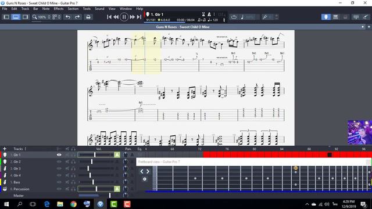Open the Note menu
Image resolution: width=372 pixels, height=209 pixels.
[46, 9]
